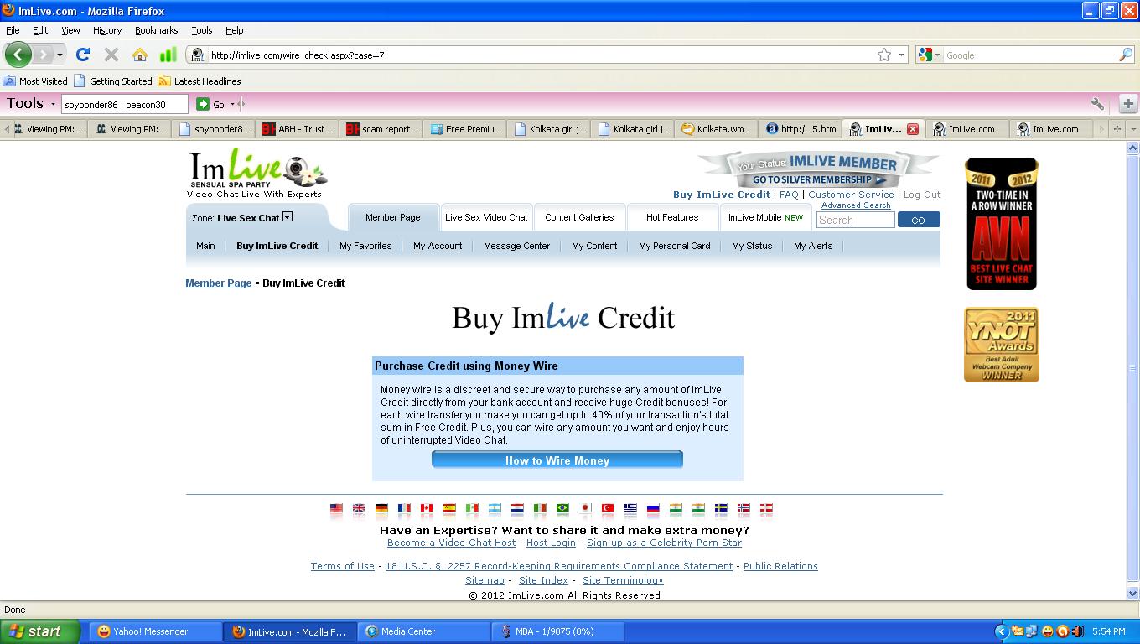Click the green signal bars toolbar icon

[168, 55]
